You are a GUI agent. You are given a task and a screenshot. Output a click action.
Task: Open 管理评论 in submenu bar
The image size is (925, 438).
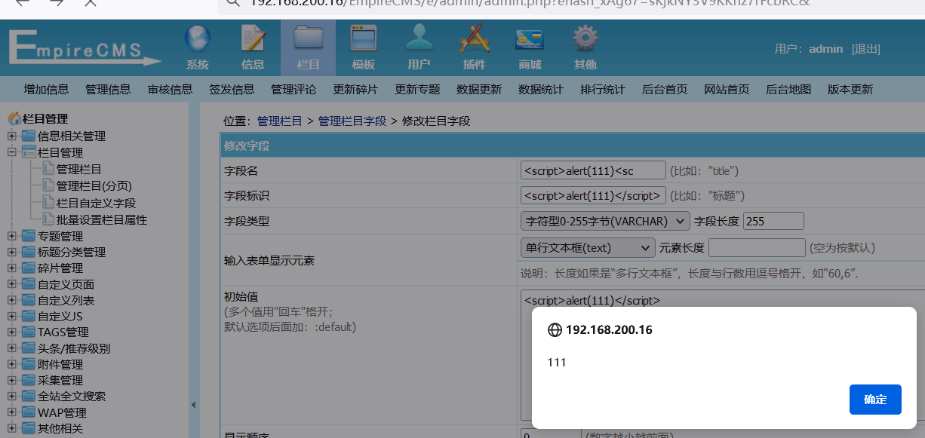point(293,90)
